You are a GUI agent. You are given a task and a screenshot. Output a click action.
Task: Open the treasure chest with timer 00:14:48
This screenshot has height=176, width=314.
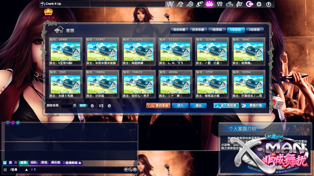(x=48, y=12)
